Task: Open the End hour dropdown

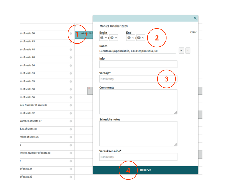Action: pyautogui.click(x=130, y=38)
